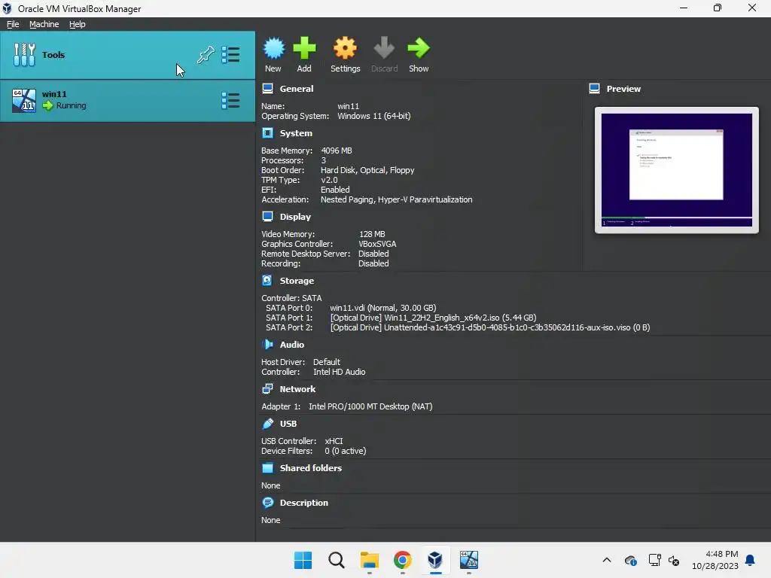771x578 pixels.
Task: Click the Unattended aux-iso.viso drive entry
Action: point(490,327)
